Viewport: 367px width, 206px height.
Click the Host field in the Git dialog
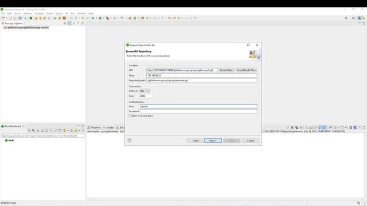point(201,76)
